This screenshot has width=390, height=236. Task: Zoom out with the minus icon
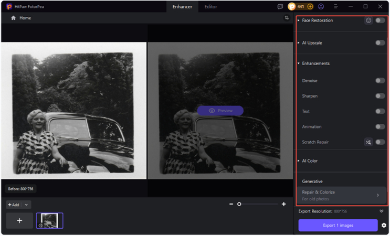point(231,204)
